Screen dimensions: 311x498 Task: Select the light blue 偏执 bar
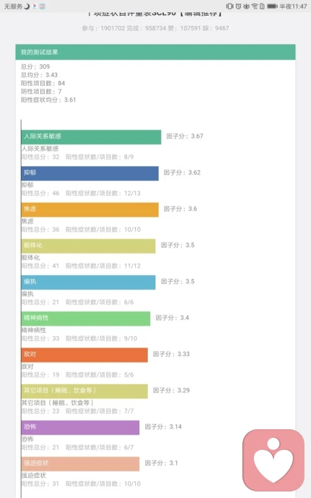pyautogui.click(x=88, y=282)
